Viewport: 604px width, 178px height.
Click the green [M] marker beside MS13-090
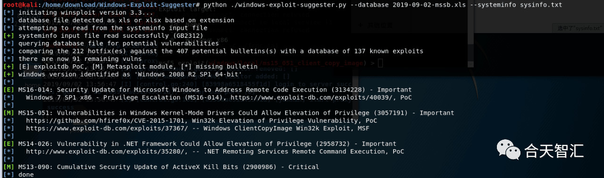tap(8, 167)
